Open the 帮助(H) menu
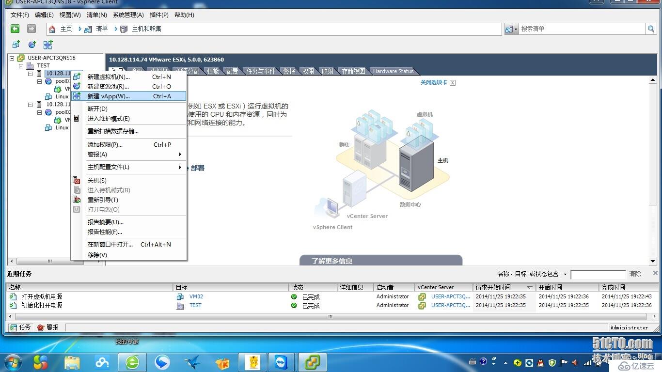This screenshot has width=662, height=372. (x=184, y=15)
